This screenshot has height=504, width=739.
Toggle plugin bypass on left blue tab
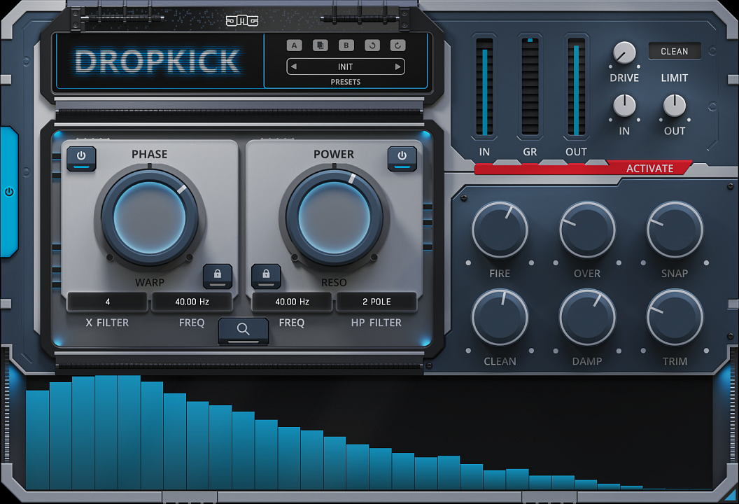(x=9, y=191)
